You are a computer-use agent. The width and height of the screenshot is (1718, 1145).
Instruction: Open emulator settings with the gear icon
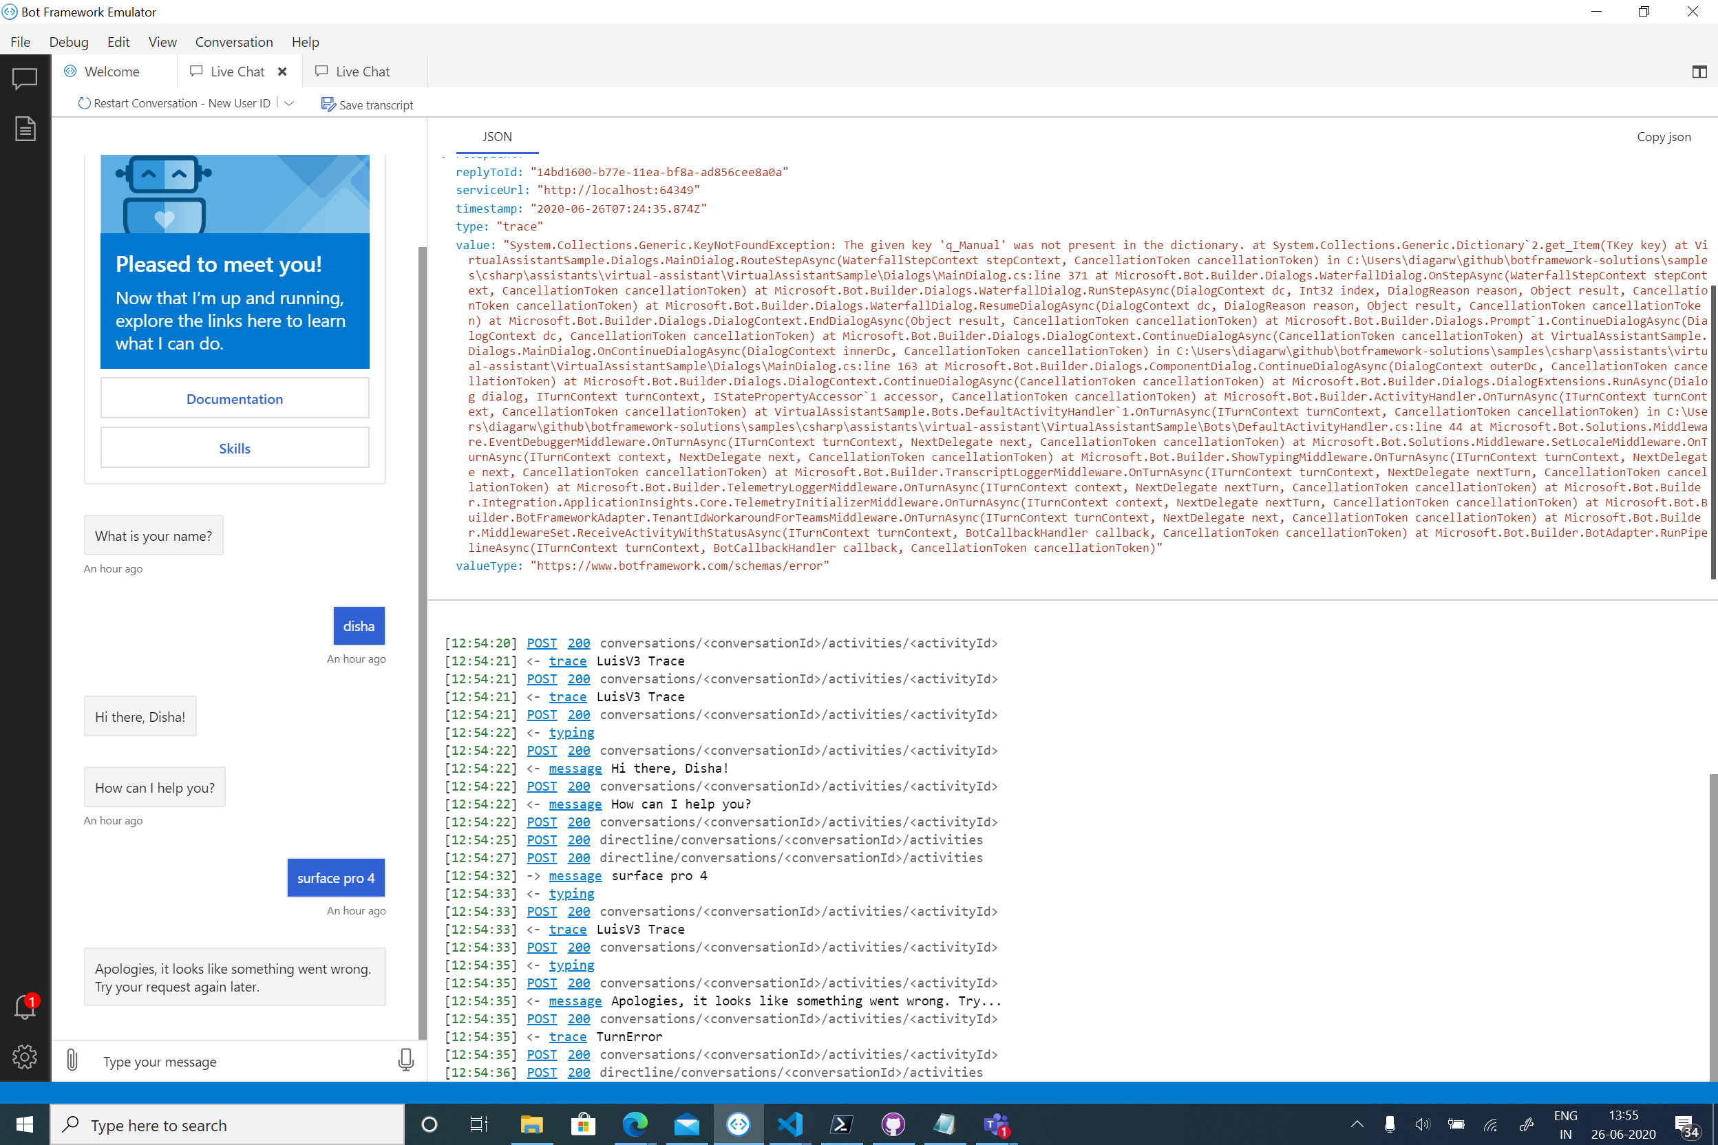click(25, 1057)
